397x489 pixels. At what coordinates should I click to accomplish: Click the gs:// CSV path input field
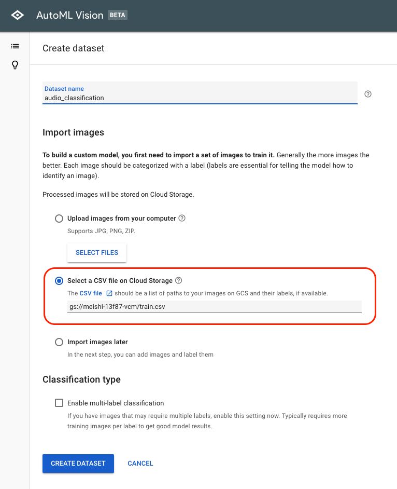pos(215,306)
